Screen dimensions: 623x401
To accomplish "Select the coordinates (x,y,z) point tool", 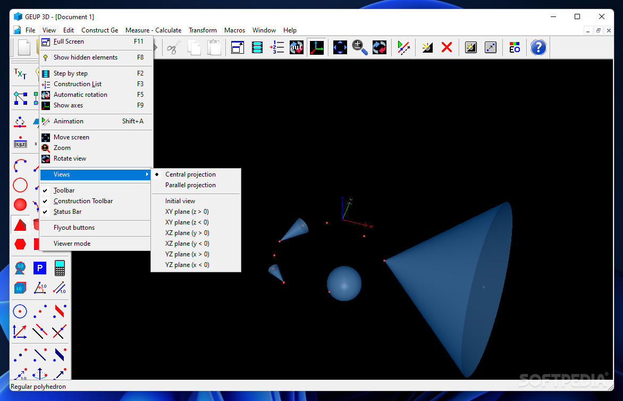I will 20,142.
